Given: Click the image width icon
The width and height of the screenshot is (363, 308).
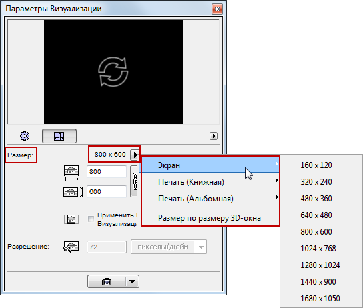Looking at the screenshot, I should tap(71, 173).
